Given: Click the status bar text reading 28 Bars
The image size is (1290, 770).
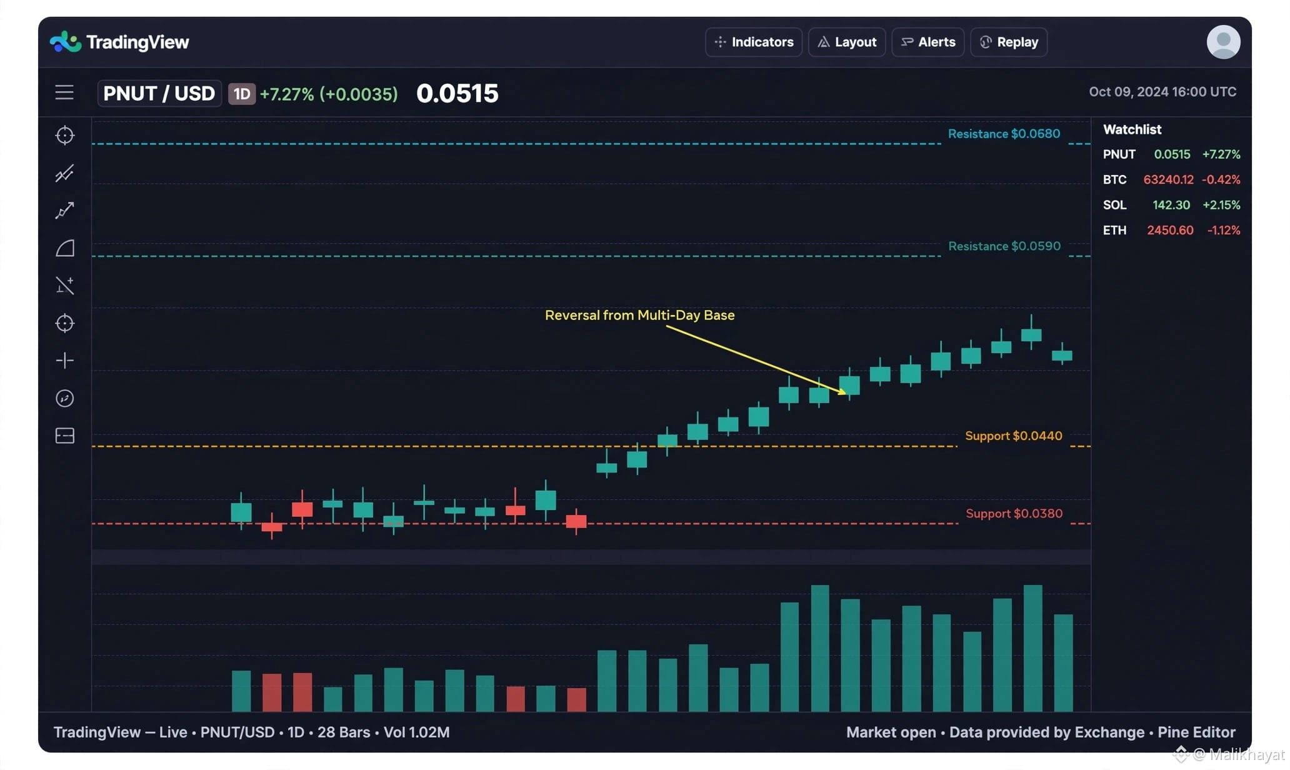Looking at the screenshot, I should click(x=344, y=732).
